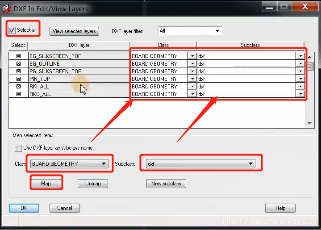Image resolution: width=321 pixels, height=230 pixels.
Task: Select the PIN_TOP layer name cell
Action: click(x=79, y=79)
